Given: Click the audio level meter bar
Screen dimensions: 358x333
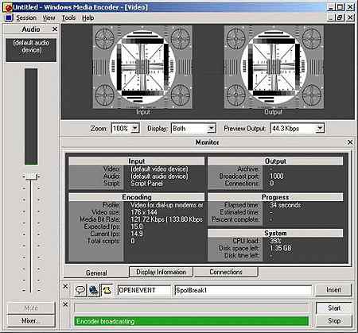Looking at the screenshot, I should point(31,117).
